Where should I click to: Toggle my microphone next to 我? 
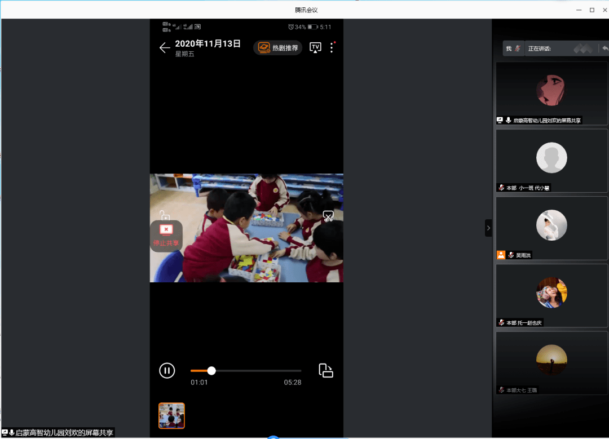(x=517, y=49)
